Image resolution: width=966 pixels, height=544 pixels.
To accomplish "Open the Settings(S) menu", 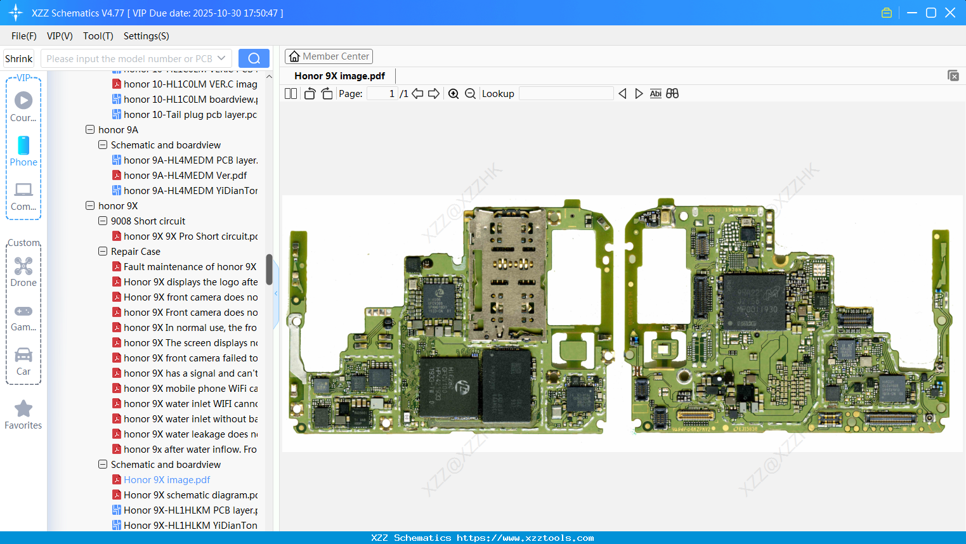I will 147,36.
